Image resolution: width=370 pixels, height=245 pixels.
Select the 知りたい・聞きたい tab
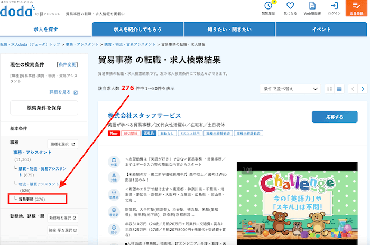coord(229,30)
